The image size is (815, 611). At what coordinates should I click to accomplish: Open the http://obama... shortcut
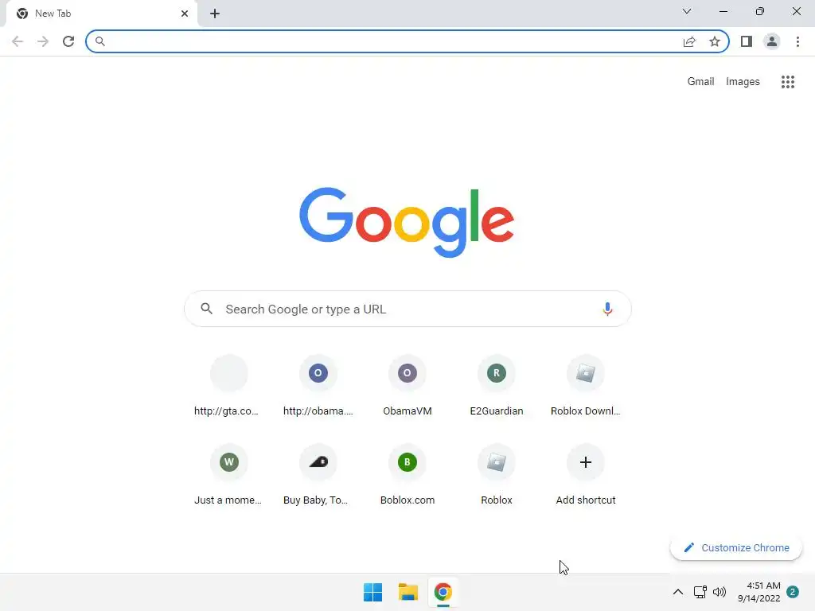(x=318, y=386)
